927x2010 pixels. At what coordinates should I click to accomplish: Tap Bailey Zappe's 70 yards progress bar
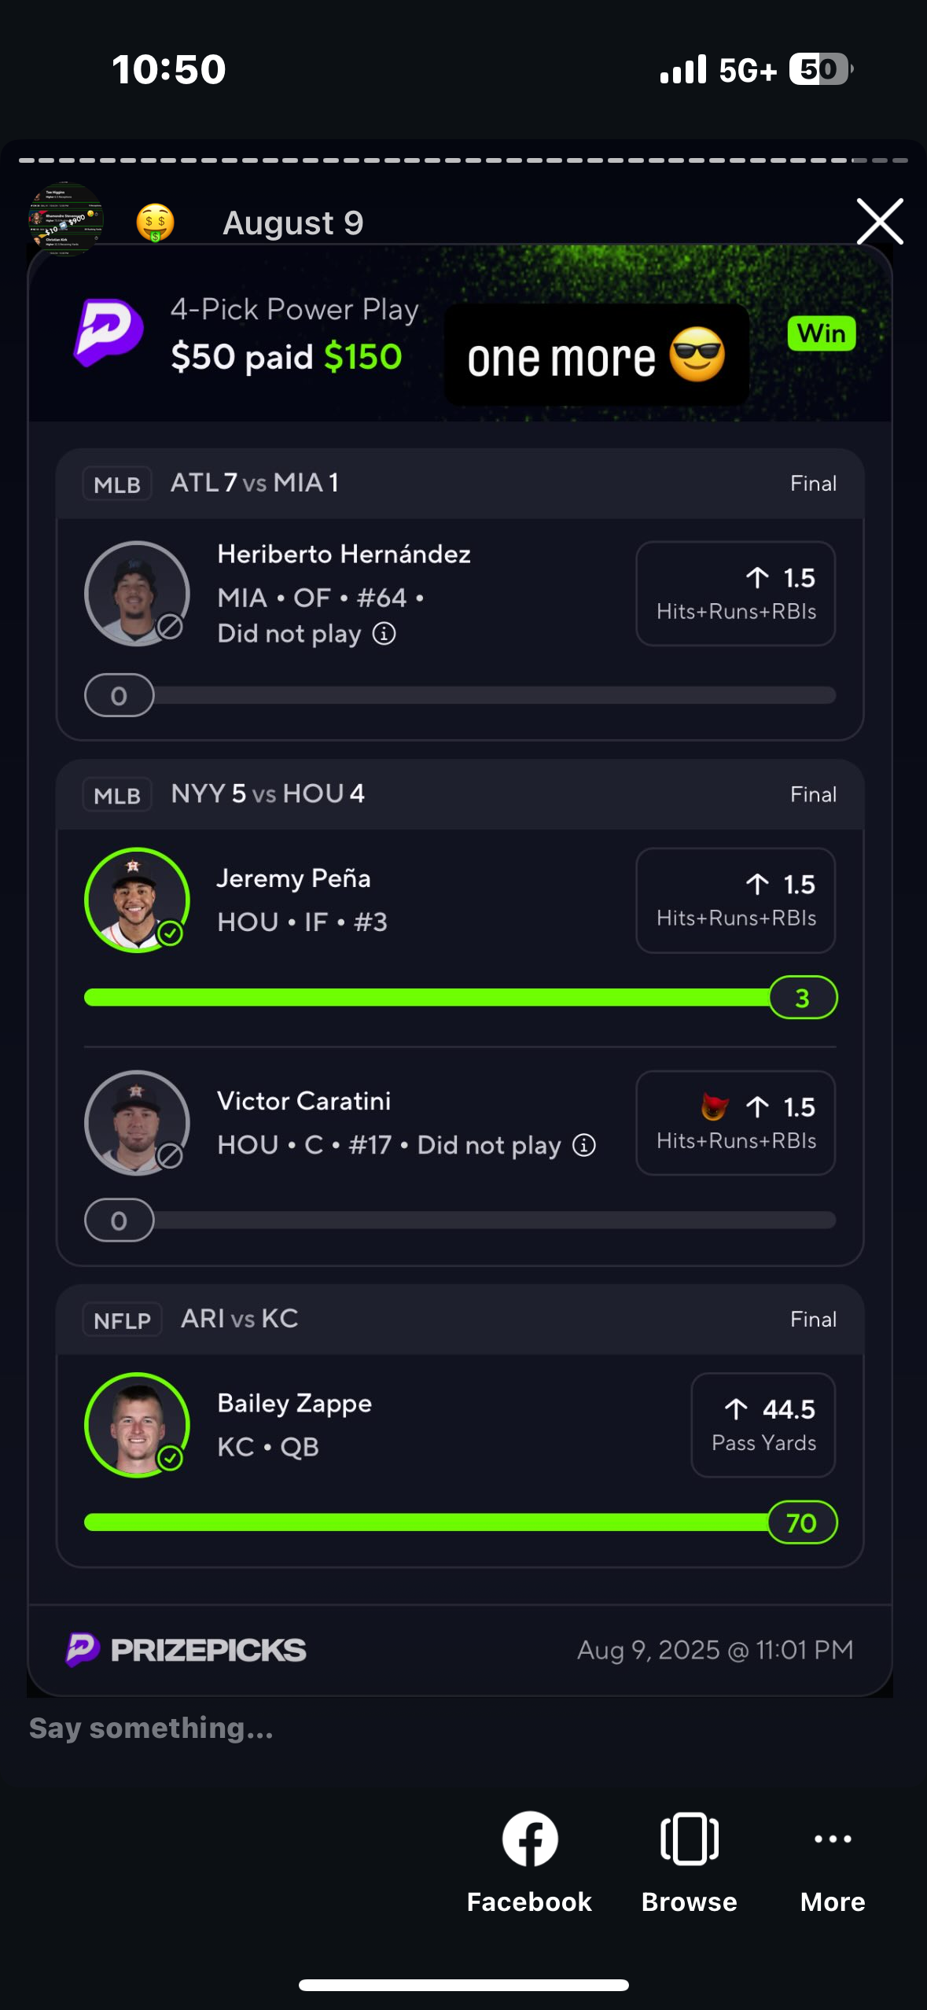tap(425, 1522)
